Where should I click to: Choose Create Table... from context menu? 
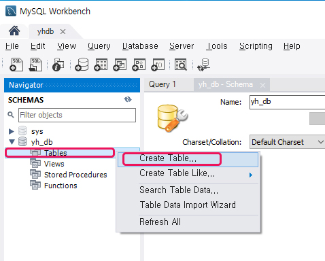(188, 160)
